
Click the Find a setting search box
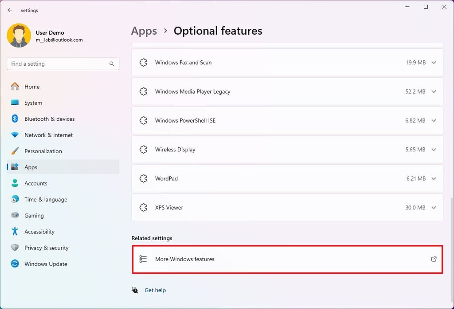[63, 63]
